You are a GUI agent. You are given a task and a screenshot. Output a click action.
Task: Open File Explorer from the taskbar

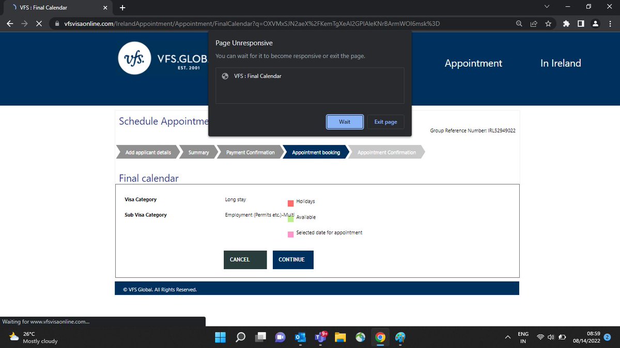point(340,337)
